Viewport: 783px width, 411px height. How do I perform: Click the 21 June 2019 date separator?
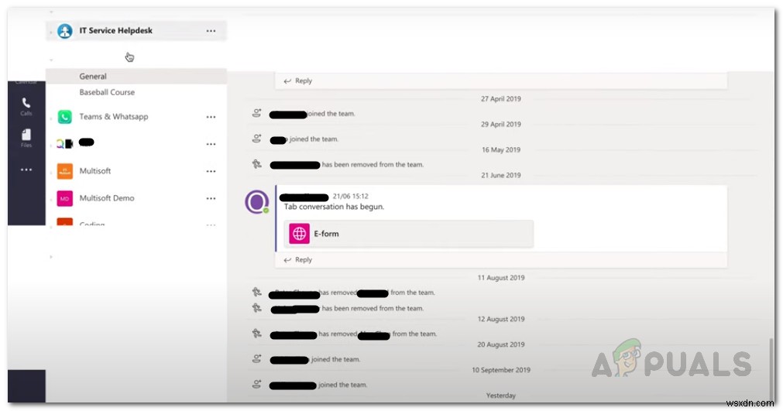(501, 175)
